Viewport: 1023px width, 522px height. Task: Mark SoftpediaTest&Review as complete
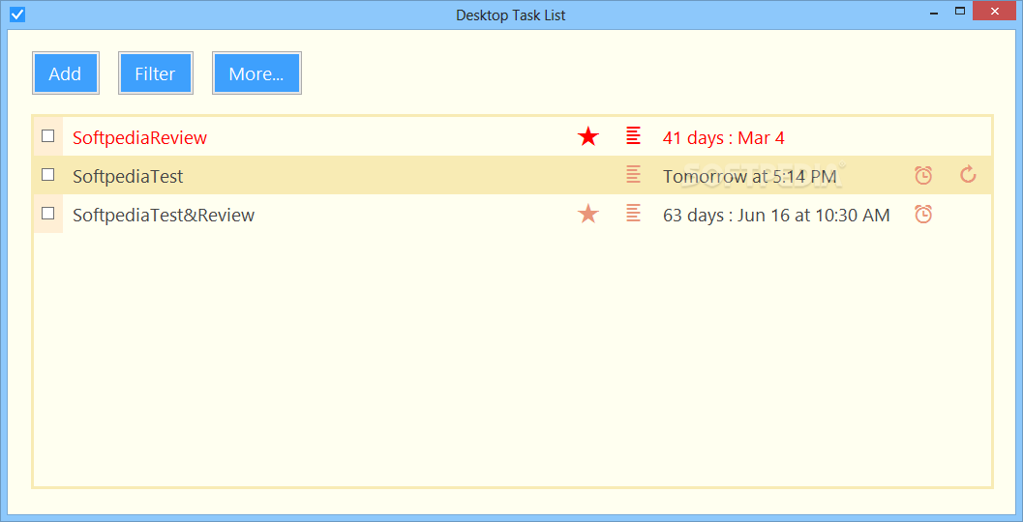point(47,213)
